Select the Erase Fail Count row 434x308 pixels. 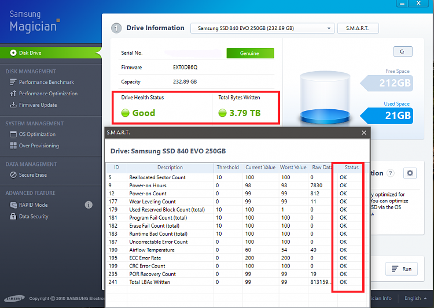click(237, 225)
